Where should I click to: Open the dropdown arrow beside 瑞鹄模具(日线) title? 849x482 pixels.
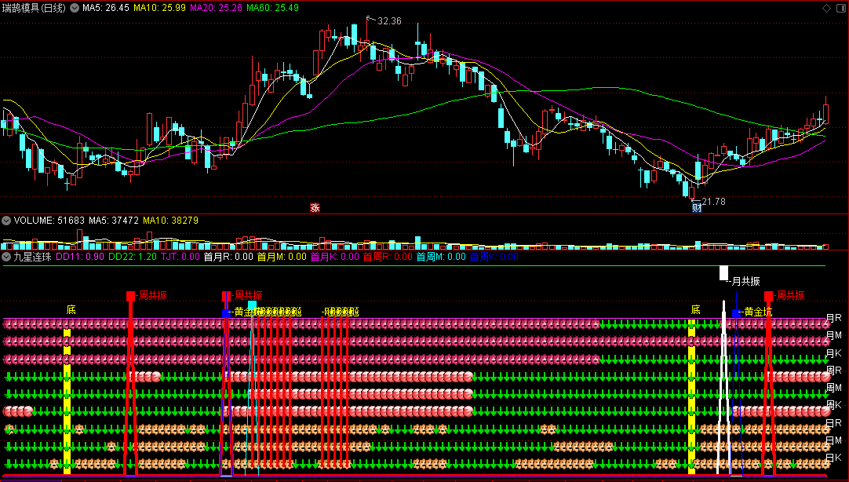[x=75, y=8]
